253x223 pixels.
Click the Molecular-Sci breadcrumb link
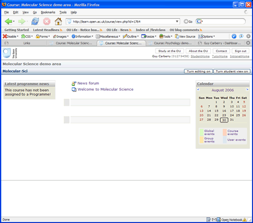pyautogui.click(x=15, y=71)
